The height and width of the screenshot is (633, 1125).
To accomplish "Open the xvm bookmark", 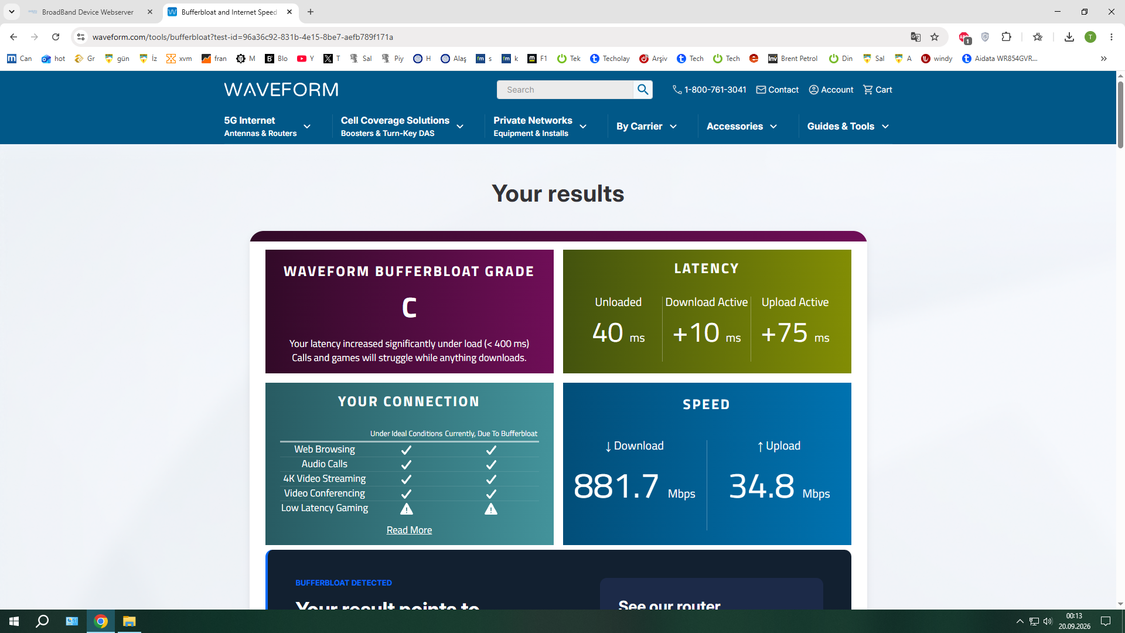I will pos(179,59).
